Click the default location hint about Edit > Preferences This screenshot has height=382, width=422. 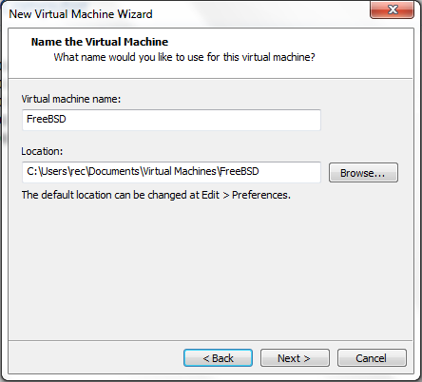pos(156,195)
